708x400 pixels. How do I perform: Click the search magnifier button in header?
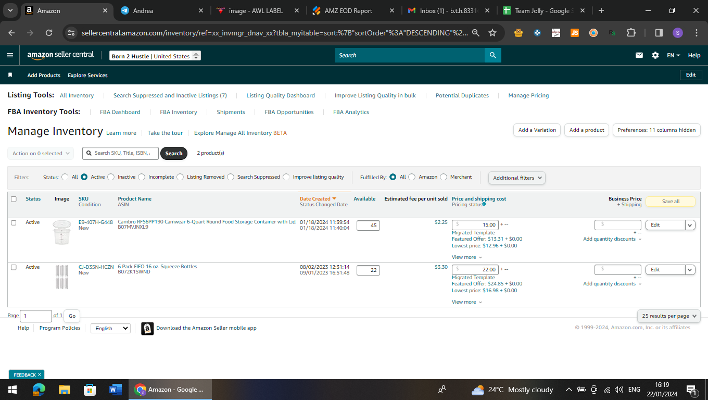pos(492,55)
